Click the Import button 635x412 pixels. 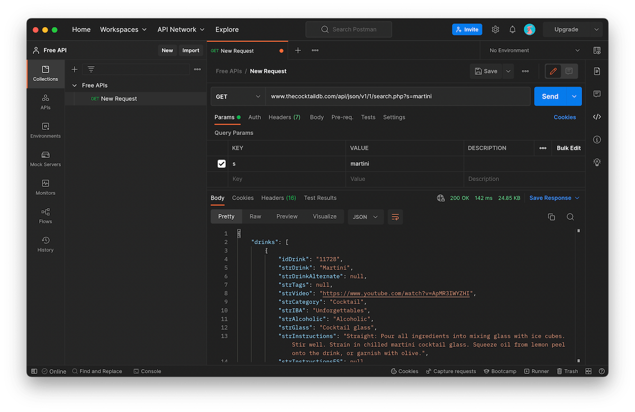coord(191,50)
